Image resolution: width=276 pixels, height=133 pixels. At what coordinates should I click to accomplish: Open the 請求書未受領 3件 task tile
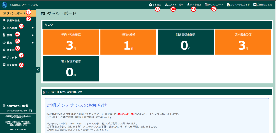point(243,42)
